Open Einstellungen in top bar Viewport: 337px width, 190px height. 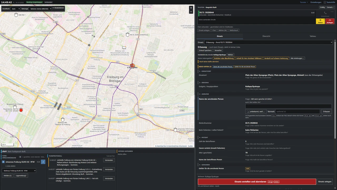tap(316, 2)
